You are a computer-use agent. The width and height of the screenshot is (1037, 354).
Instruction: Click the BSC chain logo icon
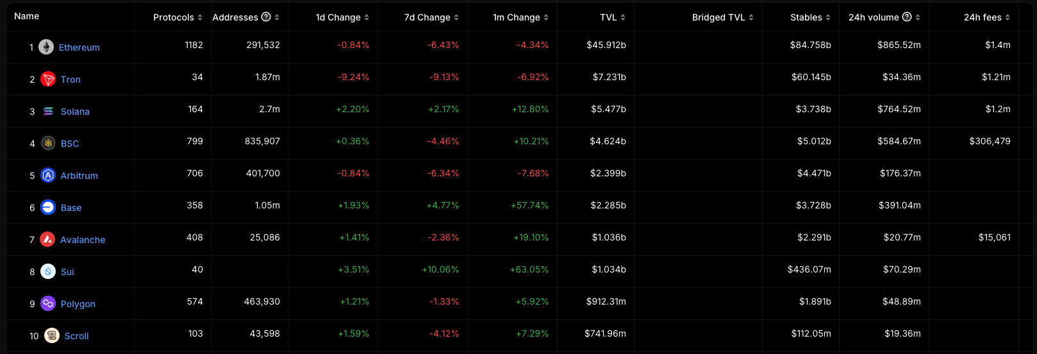48,144
